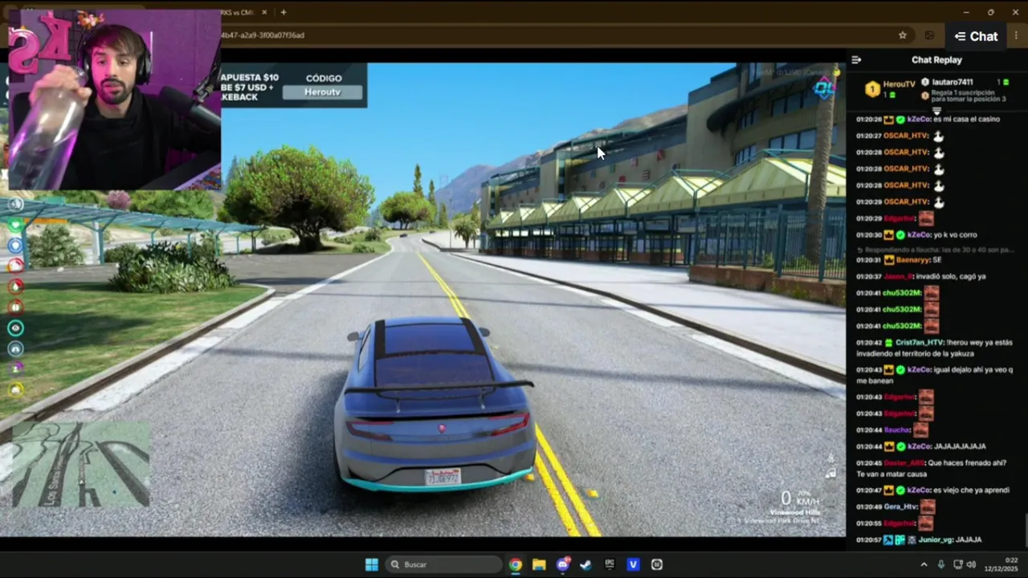The height and width of the screenshot is (578, 1028).
Task: Close the current browser tab
Action: point(264,12)
